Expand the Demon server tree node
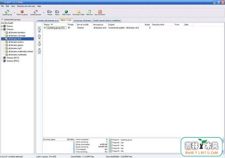Screen dimensions: 225x158 [2, 26]
